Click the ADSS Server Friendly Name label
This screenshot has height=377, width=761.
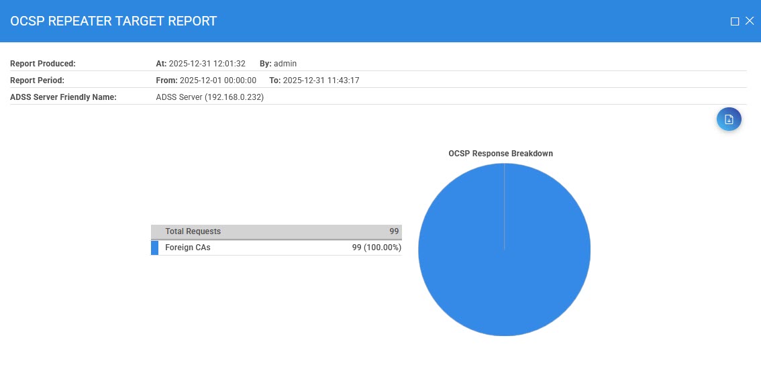[63, 97]
